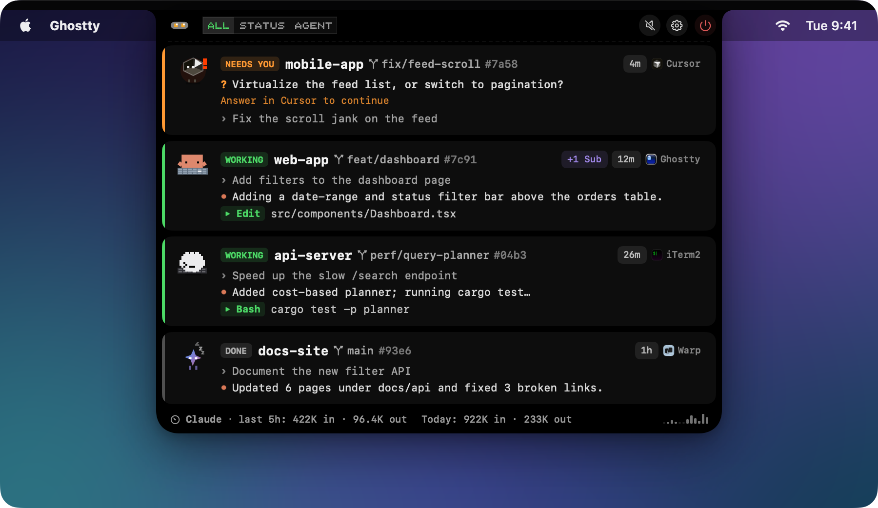This screenshot has width=878, height=508.
Task: Open the web-app session title
Action: point(301,159)
